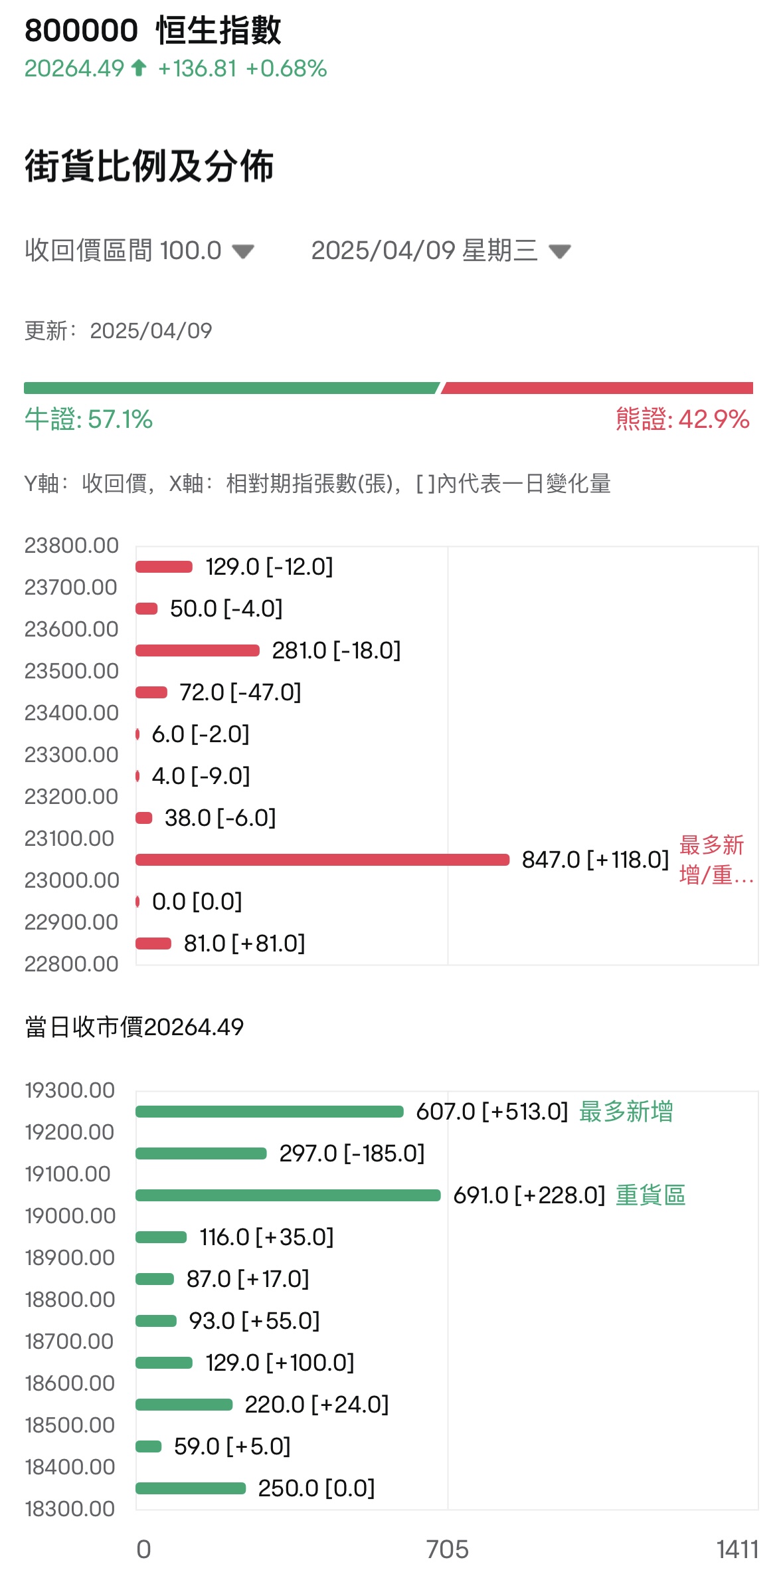This screenshot has height=1590, width=783.
Task: Tap the 800000 恒生指數 title
Action: (153, 31)
